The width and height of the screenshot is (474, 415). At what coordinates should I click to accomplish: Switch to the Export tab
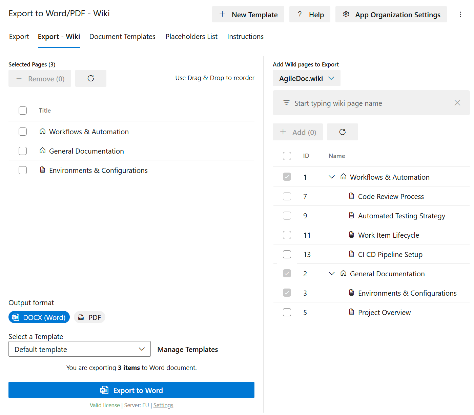(x=19, y=37)
